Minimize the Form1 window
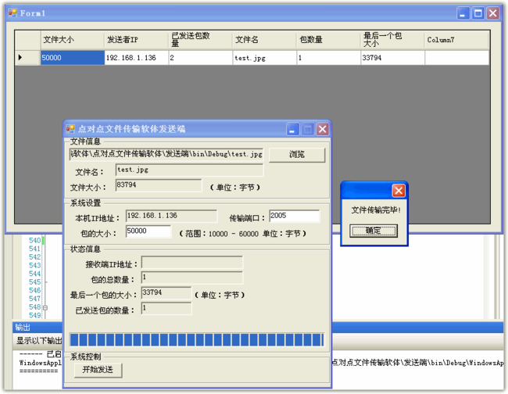Screen dimensions: 508x394 pyautogui.click(x=463, y=13)
